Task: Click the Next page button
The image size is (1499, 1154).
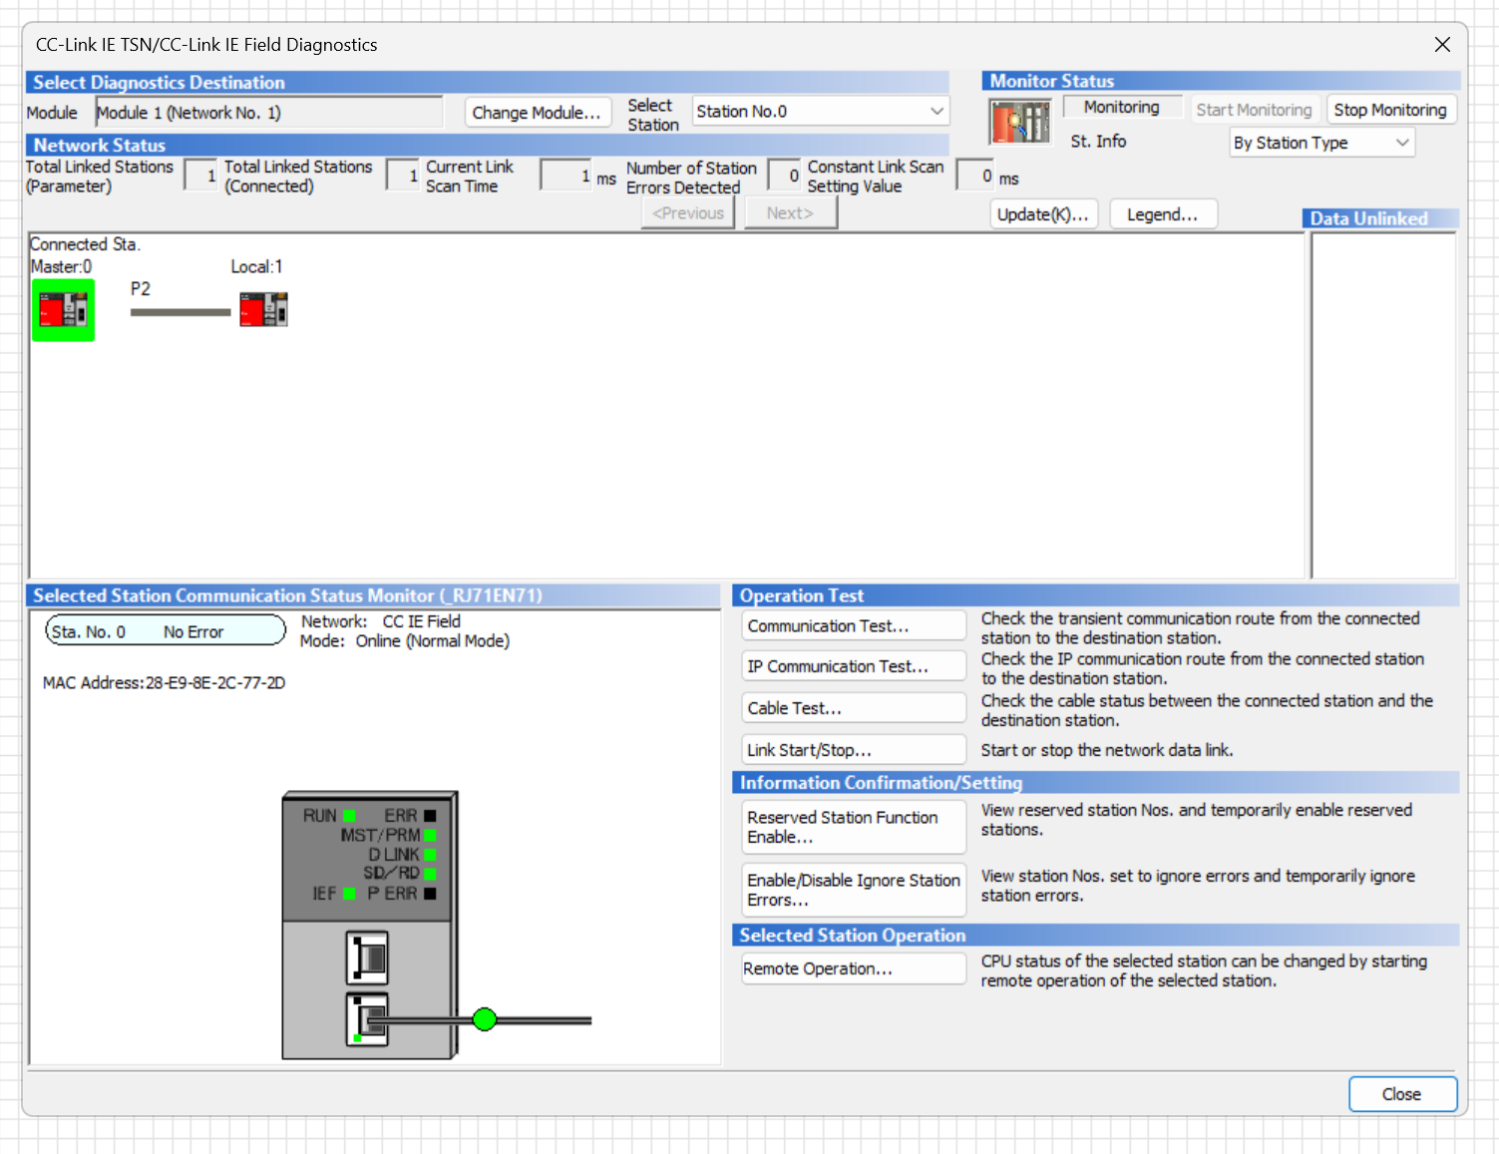Action: 790,213
